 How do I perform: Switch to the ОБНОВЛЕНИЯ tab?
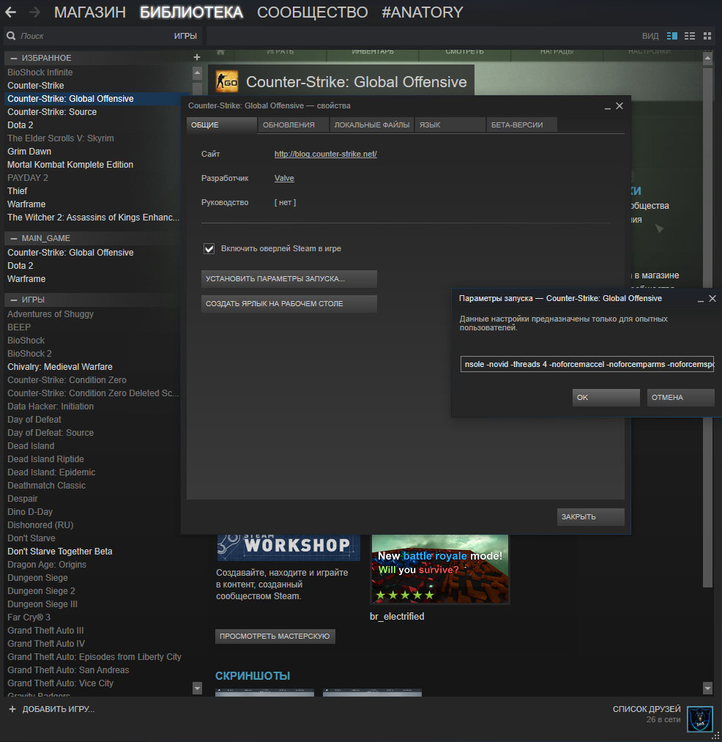(293, 125)
